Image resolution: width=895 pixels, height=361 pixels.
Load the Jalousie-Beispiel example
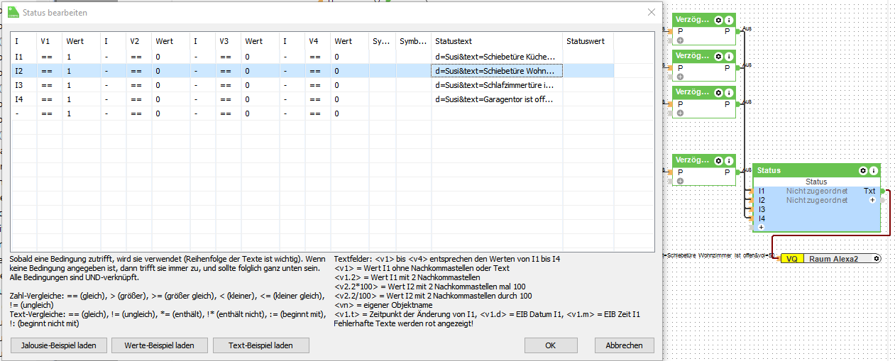pos(59,345)
